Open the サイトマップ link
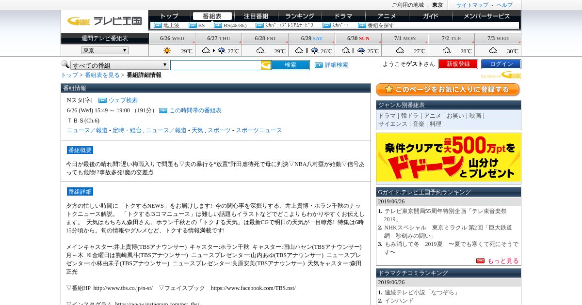 pos(472,5)
